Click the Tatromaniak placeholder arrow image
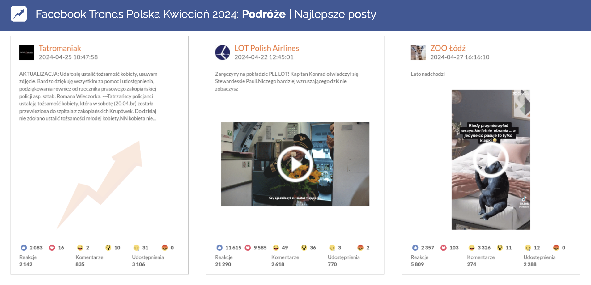This screenshot has width=591, height=285. pyautogui.click(x=100, y=185)
